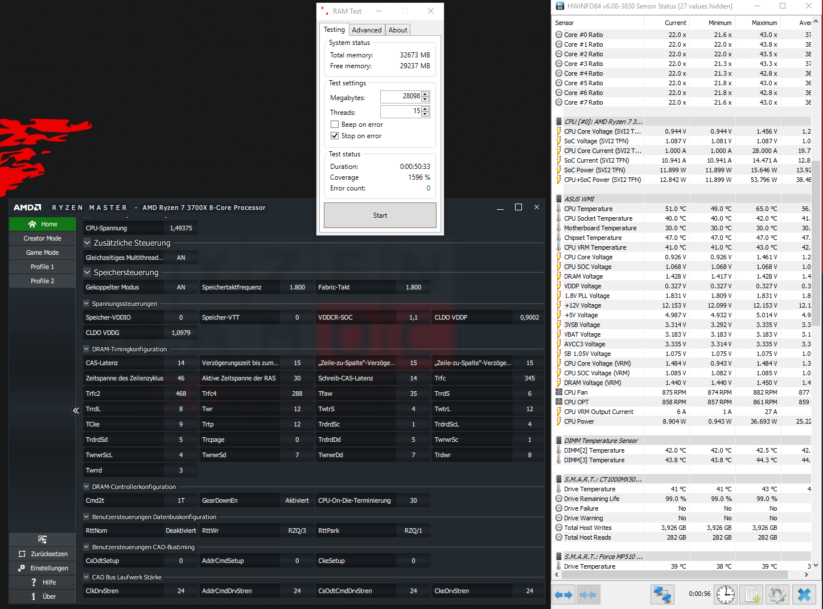Click DRAM Voltage lightning icon
Image resolution: width=823 pixels, height=609 pixels.
[x=559, y=276]
